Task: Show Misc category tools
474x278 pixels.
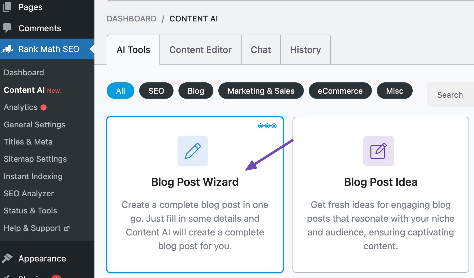Action: tap(395, 91)
